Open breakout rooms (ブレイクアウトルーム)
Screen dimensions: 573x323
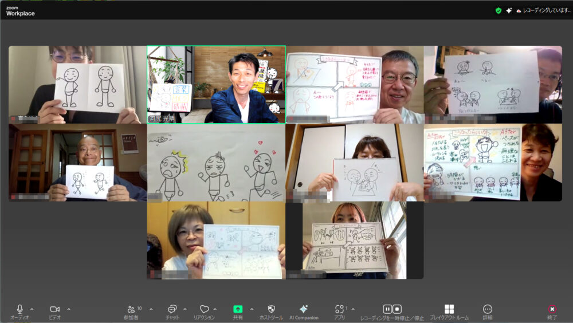click(x=449, y=309)
